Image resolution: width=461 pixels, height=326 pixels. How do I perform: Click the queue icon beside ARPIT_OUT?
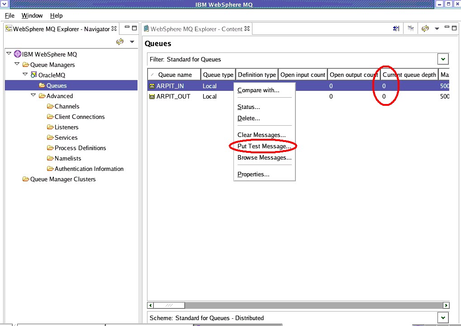coord(151,96)
